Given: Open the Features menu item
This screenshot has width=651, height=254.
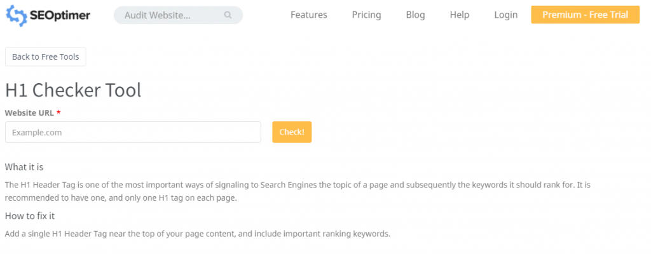Looking at the screenshot, I should coord(308,15).
